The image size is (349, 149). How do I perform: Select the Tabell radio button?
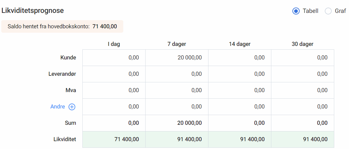296,11
